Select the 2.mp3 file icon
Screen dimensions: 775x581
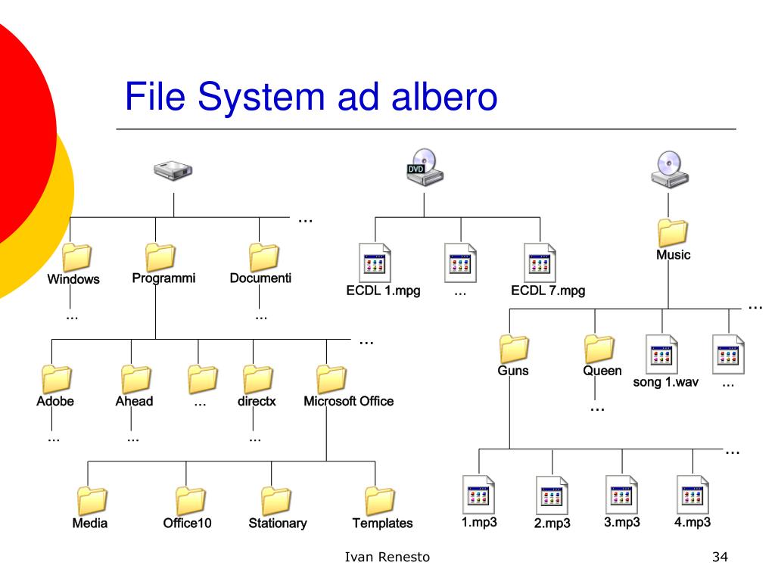pos(552,496)
